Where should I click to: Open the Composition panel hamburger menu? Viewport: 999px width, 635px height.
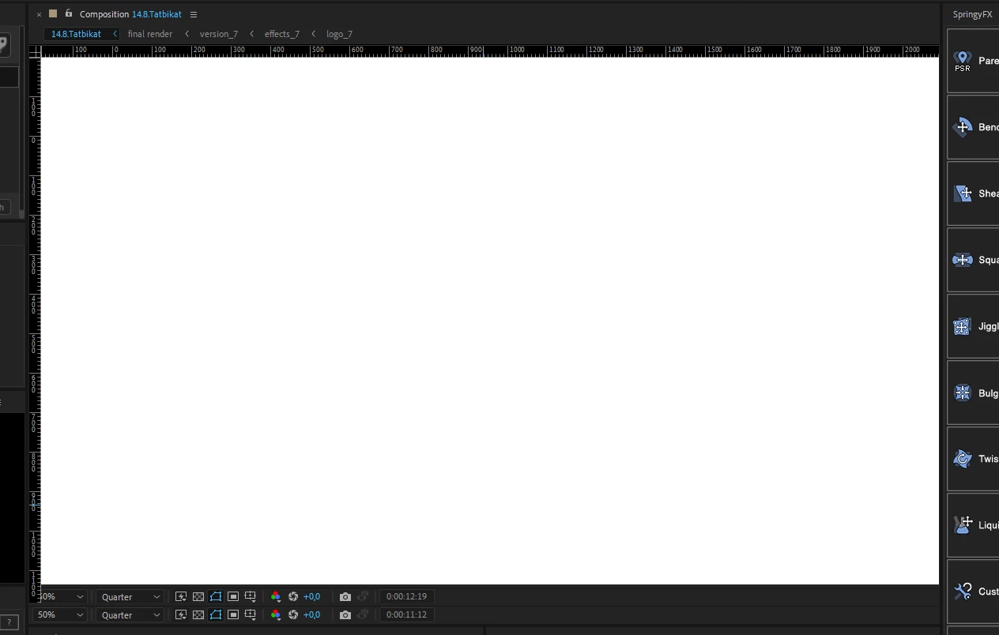(x=194, y=14)
